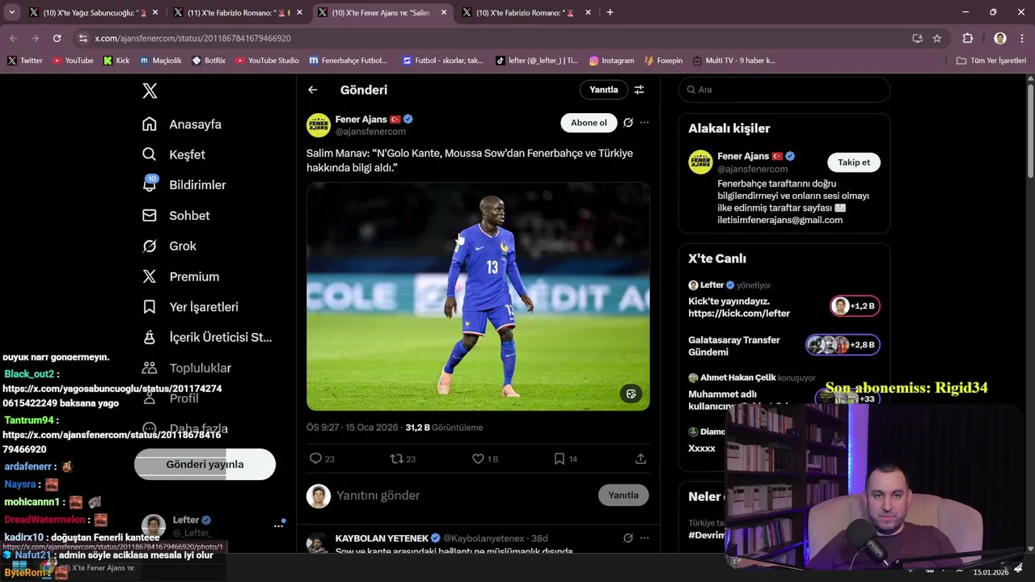The width and height of the screenshot is (1035, 582).
Task: Click browser back button
Action: 13,38
